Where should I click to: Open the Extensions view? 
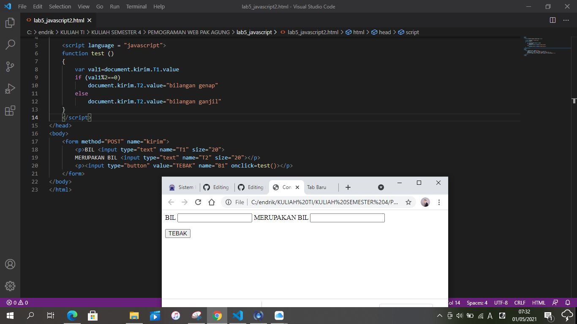[x=10, y=110]
